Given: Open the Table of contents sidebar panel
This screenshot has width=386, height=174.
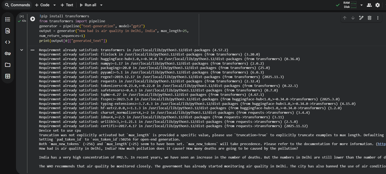Looking at the screenshot, I should point(8,19).
